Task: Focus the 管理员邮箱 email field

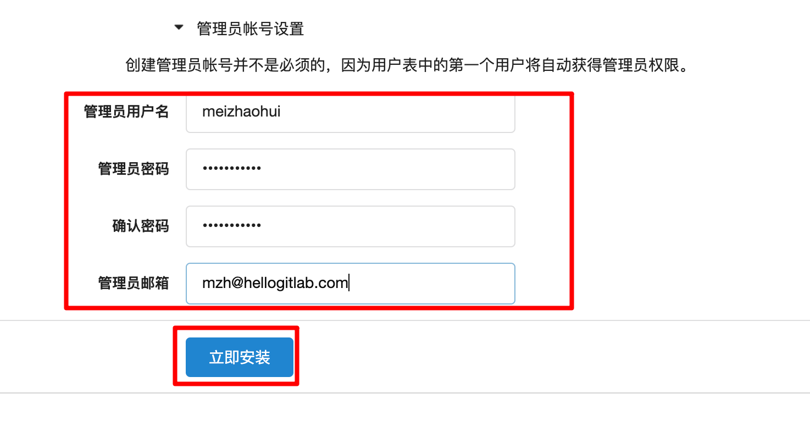Action: (x=351, y=284)
